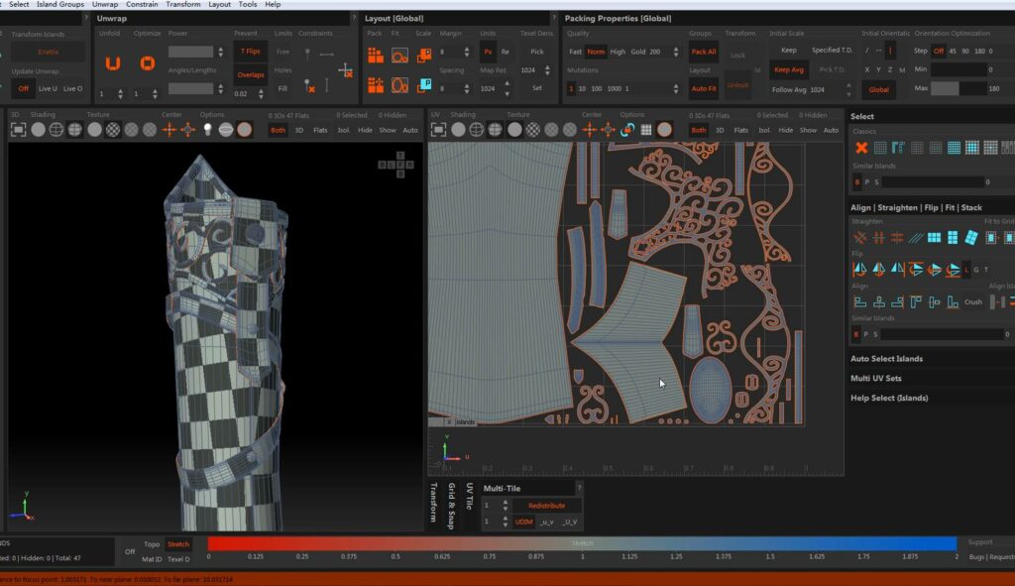Image resolution: width=1015 pixels, height=586 pixels.
Task: Click the diagonal lines Straighten icon
Action: 915,238
